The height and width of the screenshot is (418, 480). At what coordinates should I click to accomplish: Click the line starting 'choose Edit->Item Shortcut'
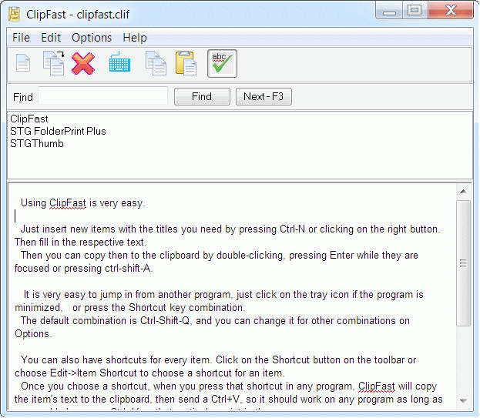coord(149,373)
